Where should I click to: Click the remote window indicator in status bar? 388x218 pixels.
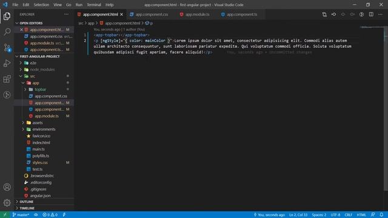5,215
